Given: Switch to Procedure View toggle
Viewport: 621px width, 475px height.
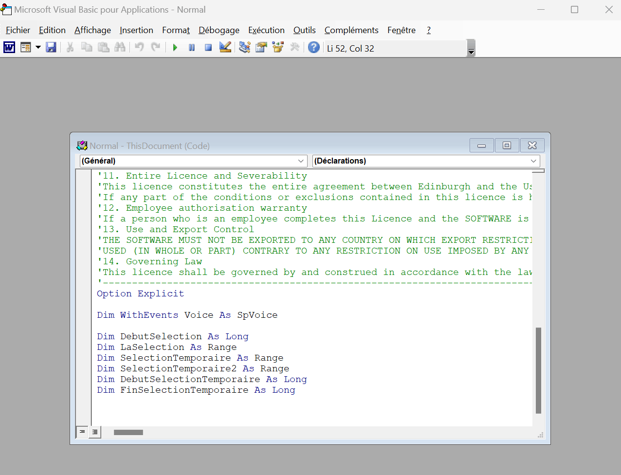Looking at the screenshot, I should point(82,432).
